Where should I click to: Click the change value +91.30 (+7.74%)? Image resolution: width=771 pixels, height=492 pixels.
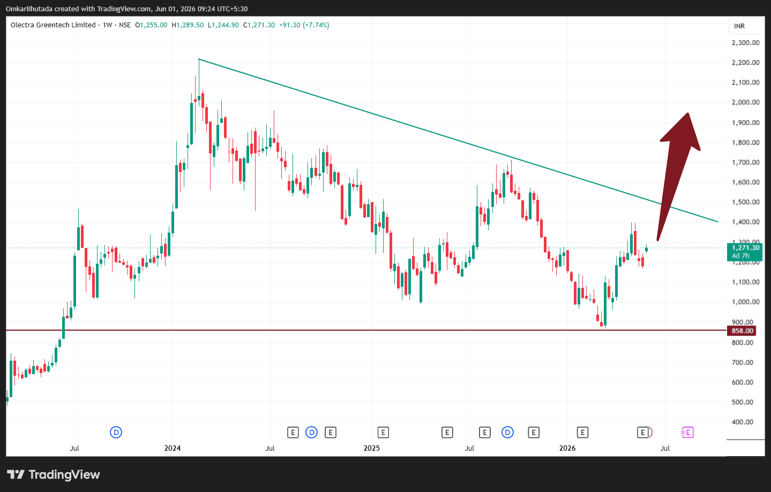[304, 25]
